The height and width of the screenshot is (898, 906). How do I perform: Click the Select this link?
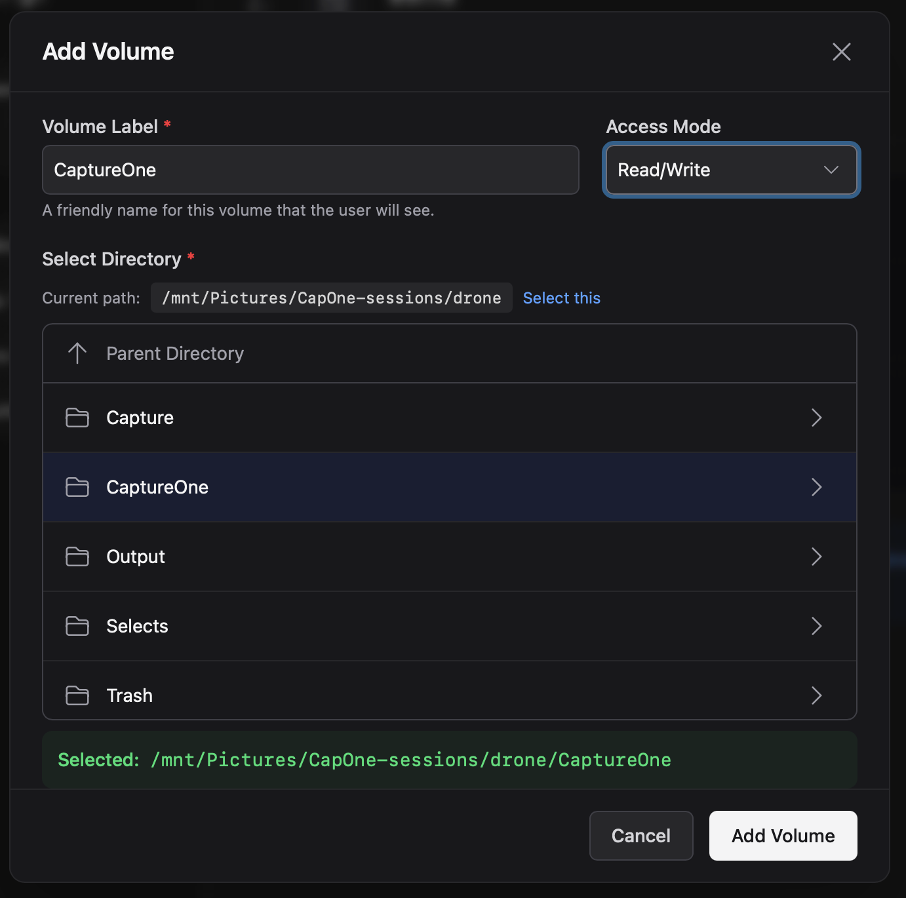click(x=561, y=298)
